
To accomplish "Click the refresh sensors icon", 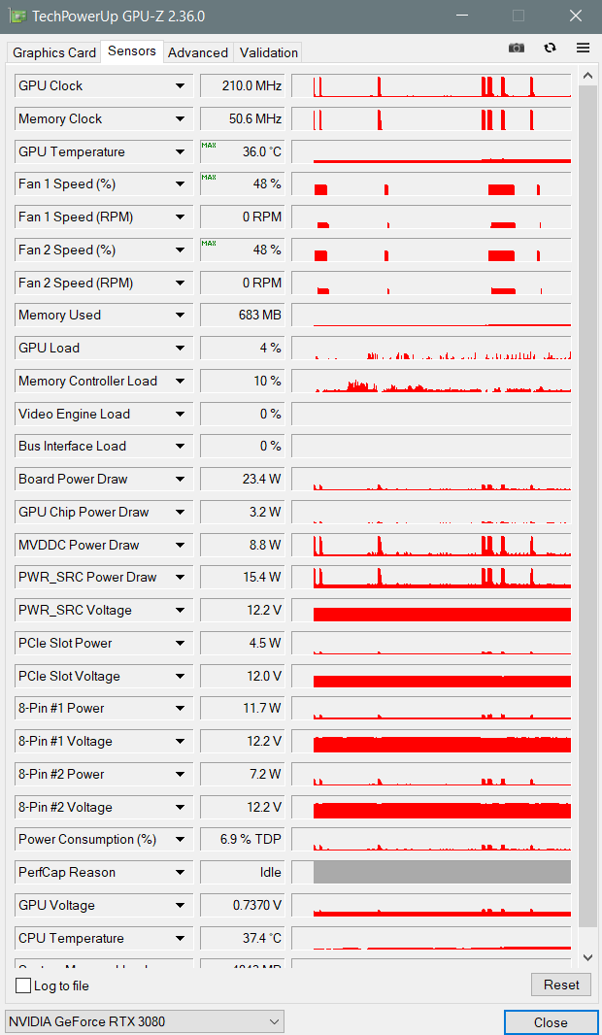I will (550, 48).
